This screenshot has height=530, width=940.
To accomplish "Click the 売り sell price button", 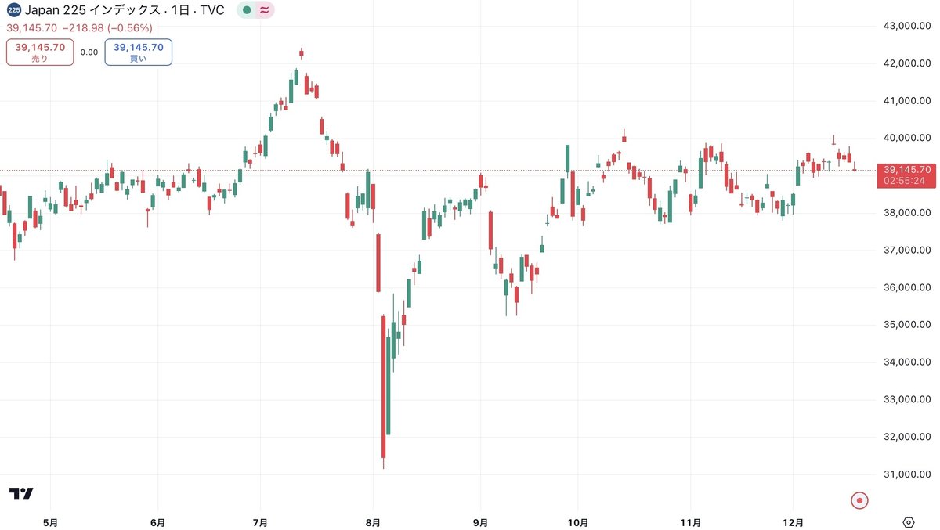I will (x=40, y=52).
